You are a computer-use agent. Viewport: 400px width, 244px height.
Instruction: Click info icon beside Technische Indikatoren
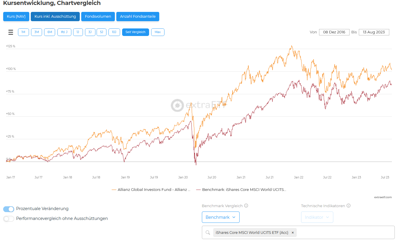(349, 206)
